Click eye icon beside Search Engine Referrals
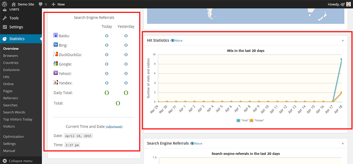Image resolution: width=353 pixels, height=164 pixels. pyautogui.click(x=192, y=143)
